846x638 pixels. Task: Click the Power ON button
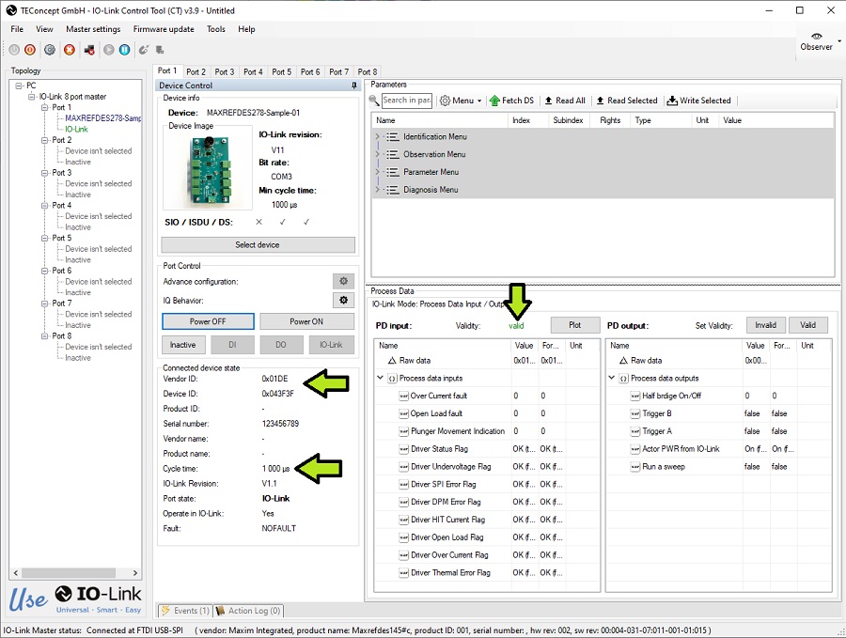[x=306, y=321]
